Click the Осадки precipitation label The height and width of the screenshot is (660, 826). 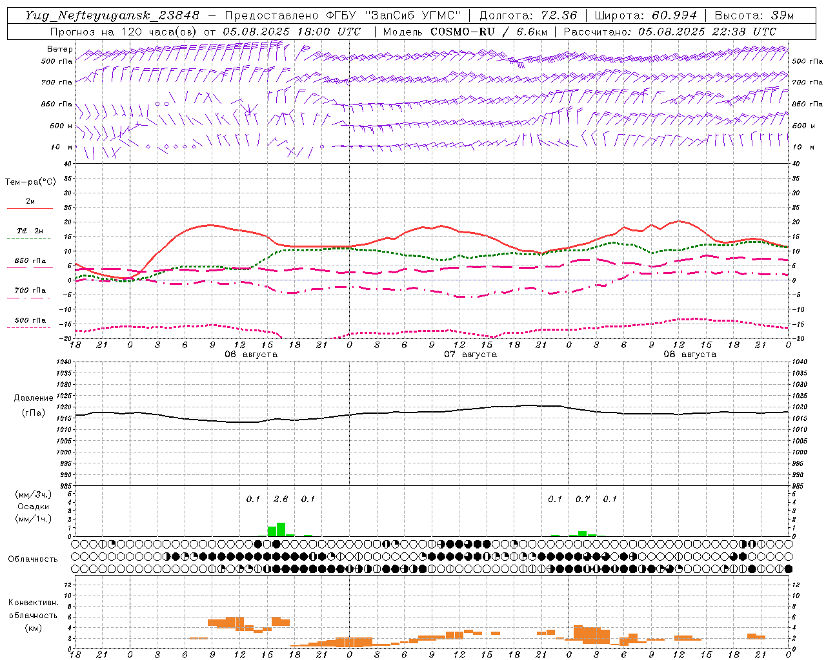(34, 507)
